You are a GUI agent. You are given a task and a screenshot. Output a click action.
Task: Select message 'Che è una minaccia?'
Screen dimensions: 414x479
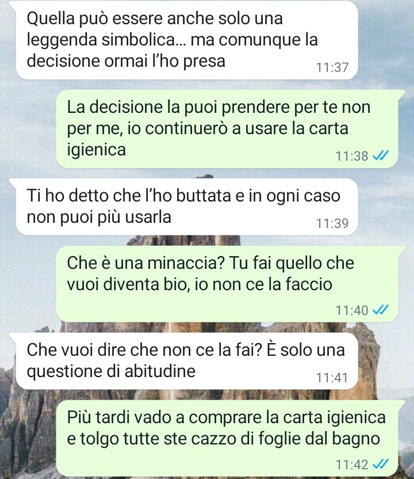[227, 284]
